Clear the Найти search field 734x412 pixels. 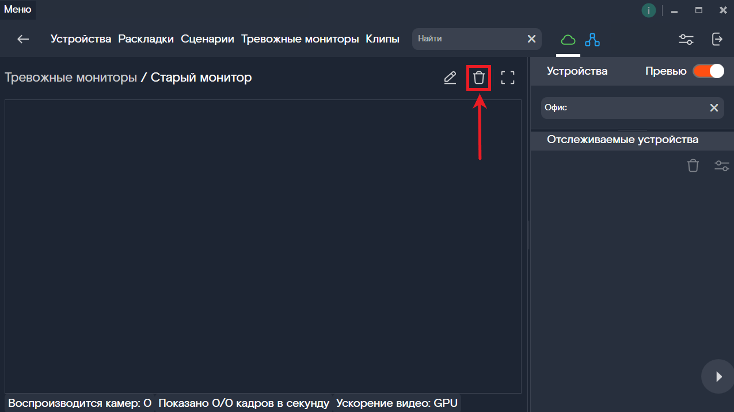[531, 38]
